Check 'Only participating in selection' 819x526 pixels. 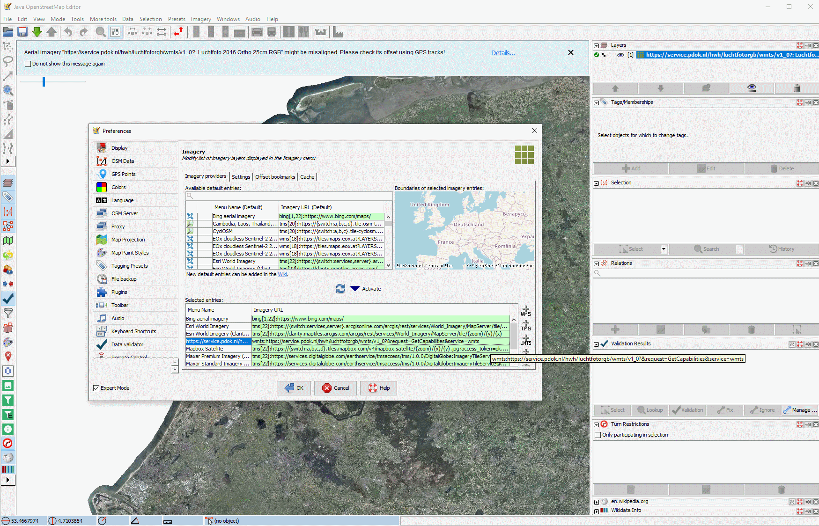point(598,435)
